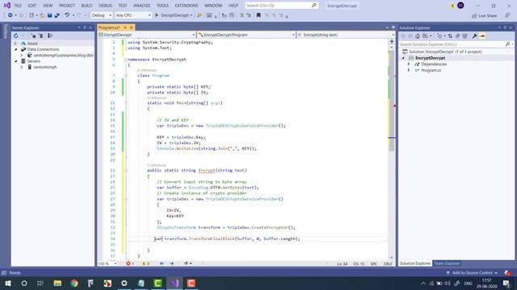
Task: Click the Visual Studio taskbar icon
Action: click(174, 283)
